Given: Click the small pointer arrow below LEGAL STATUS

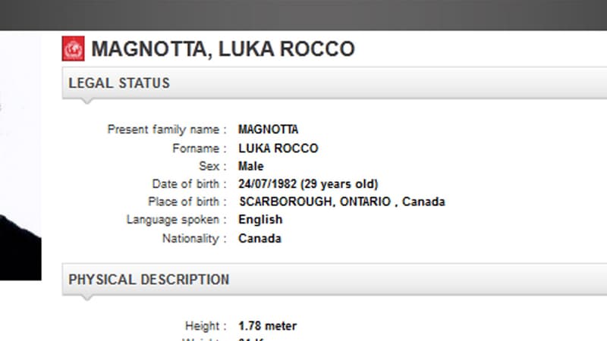Looking at the screenshot, I should pos(87,102).
